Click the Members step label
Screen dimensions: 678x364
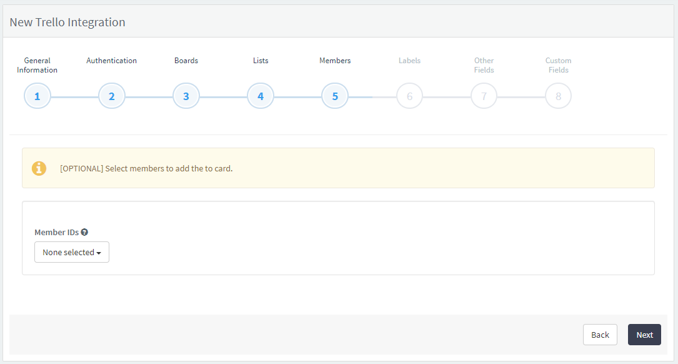pyautogui.click(x=335, y=61)
